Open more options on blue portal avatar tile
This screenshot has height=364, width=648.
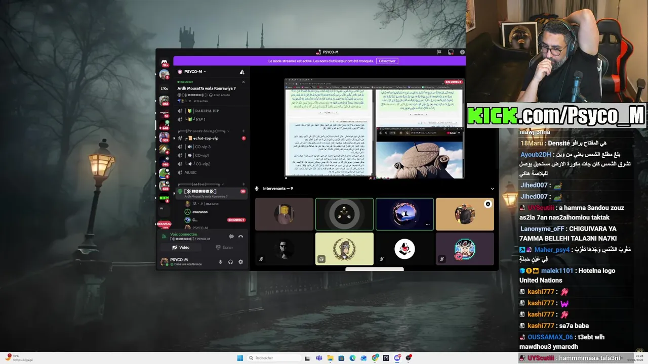[428, 224]
